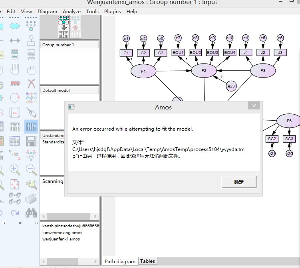Image resolution: width=300 pixels, height=268 pixels.
Task: Click the resize diagram to fit page icon
Action: 14,184
